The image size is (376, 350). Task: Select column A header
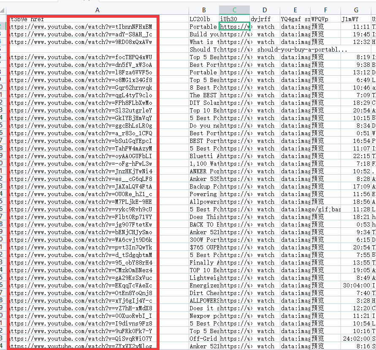97,10
